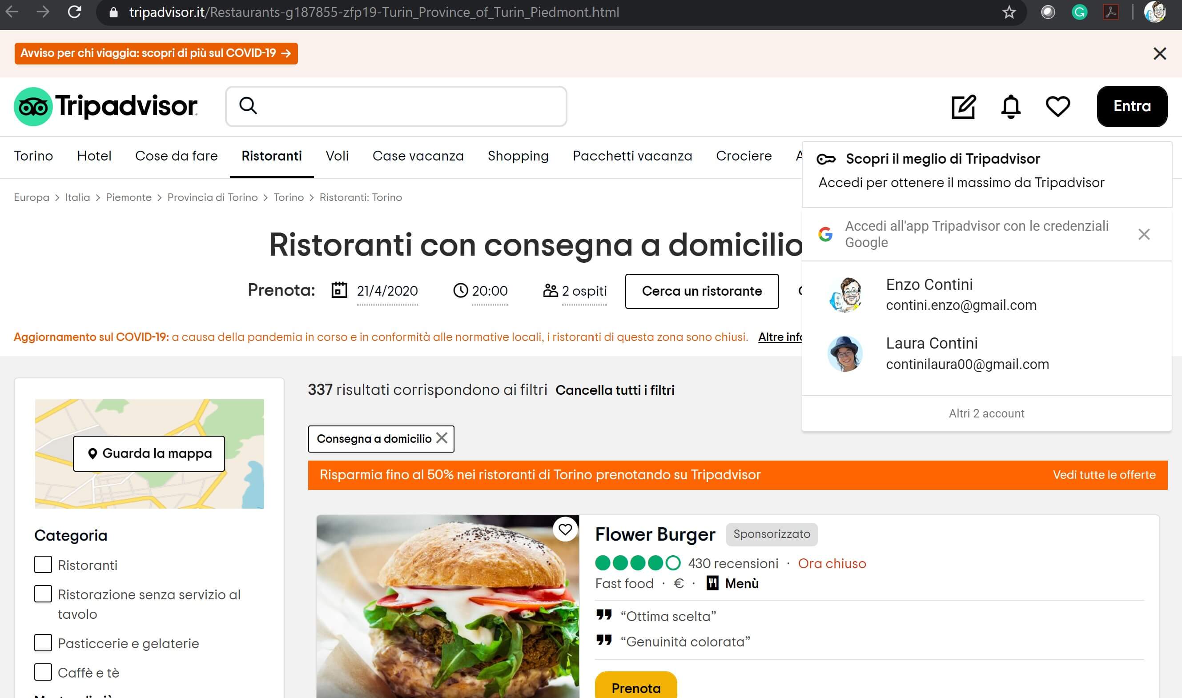The height and width of the screenshot is (698, 1182).
Task: Change the 20:00 time selector
Action: pyautogui.click(x=489, y=291)
